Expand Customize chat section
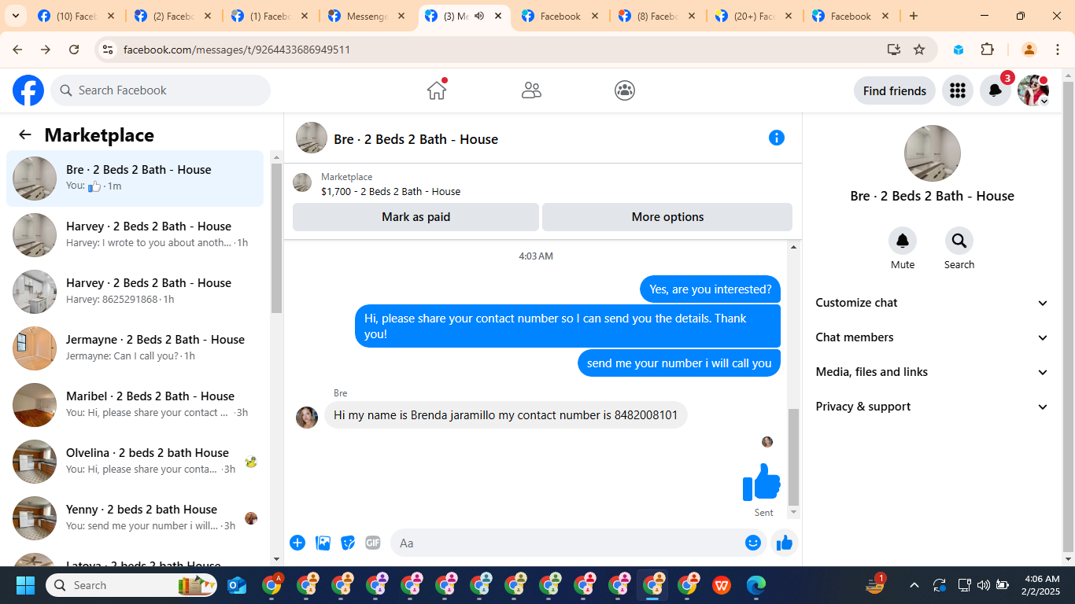This screenshot has height=604, width=1075. click(933, 303)
